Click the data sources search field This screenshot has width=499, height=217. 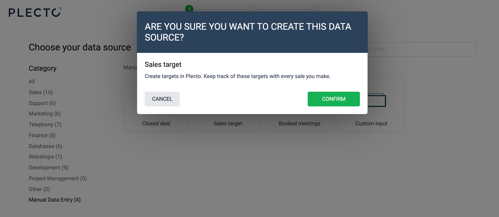coord(421,49)
